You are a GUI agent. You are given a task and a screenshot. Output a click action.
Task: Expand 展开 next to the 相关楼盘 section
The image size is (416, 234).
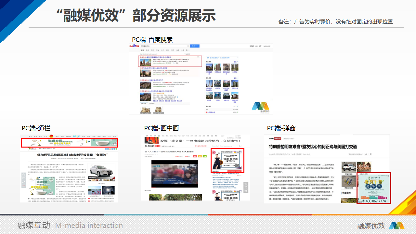(x=236, y=61)
